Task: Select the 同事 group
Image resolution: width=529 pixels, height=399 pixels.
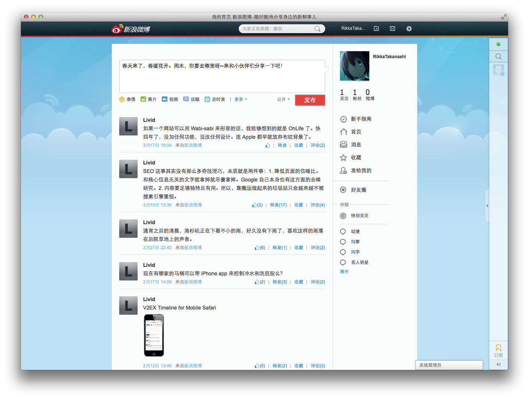Action: pos(350,242)
